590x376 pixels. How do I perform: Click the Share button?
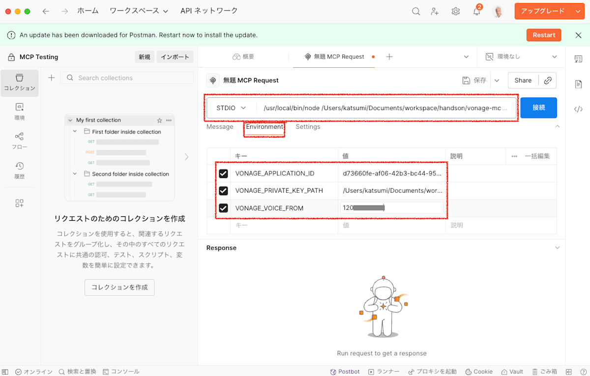523,81
